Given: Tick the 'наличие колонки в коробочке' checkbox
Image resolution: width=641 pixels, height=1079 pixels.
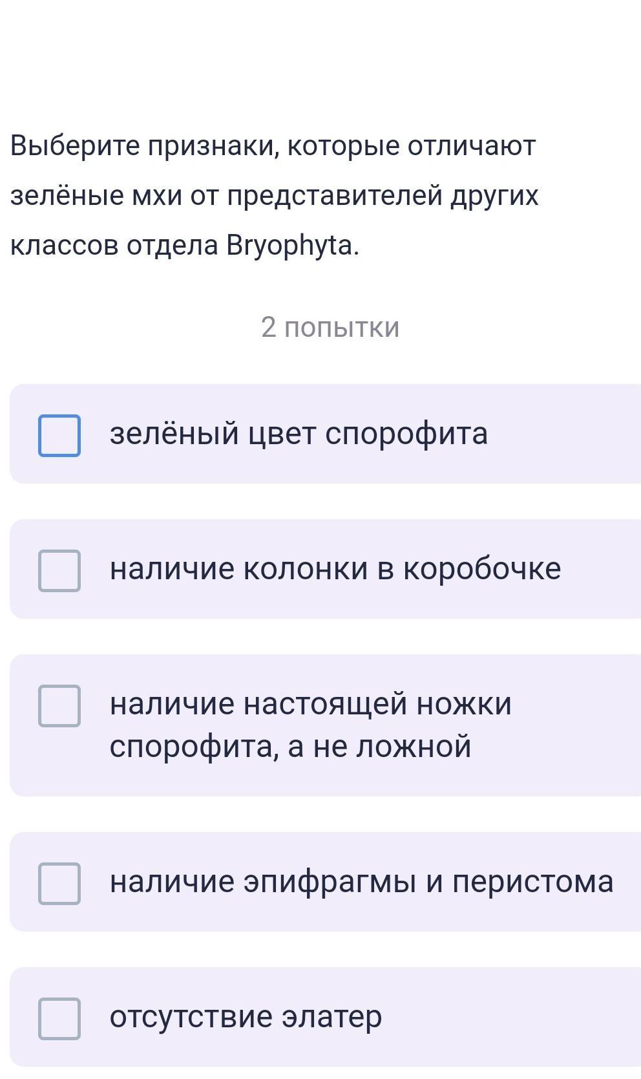Looking at the screenshot, I should pyautogui.click(x=59, y=571).
